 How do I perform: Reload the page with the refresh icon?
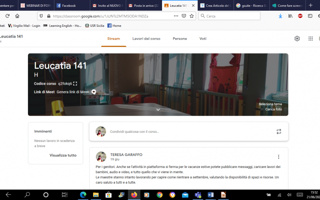(8, 16)
